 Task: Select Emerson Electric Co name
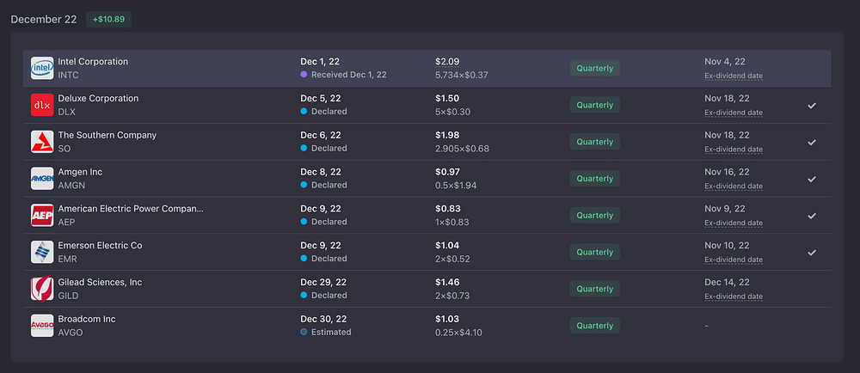point(100,246)
